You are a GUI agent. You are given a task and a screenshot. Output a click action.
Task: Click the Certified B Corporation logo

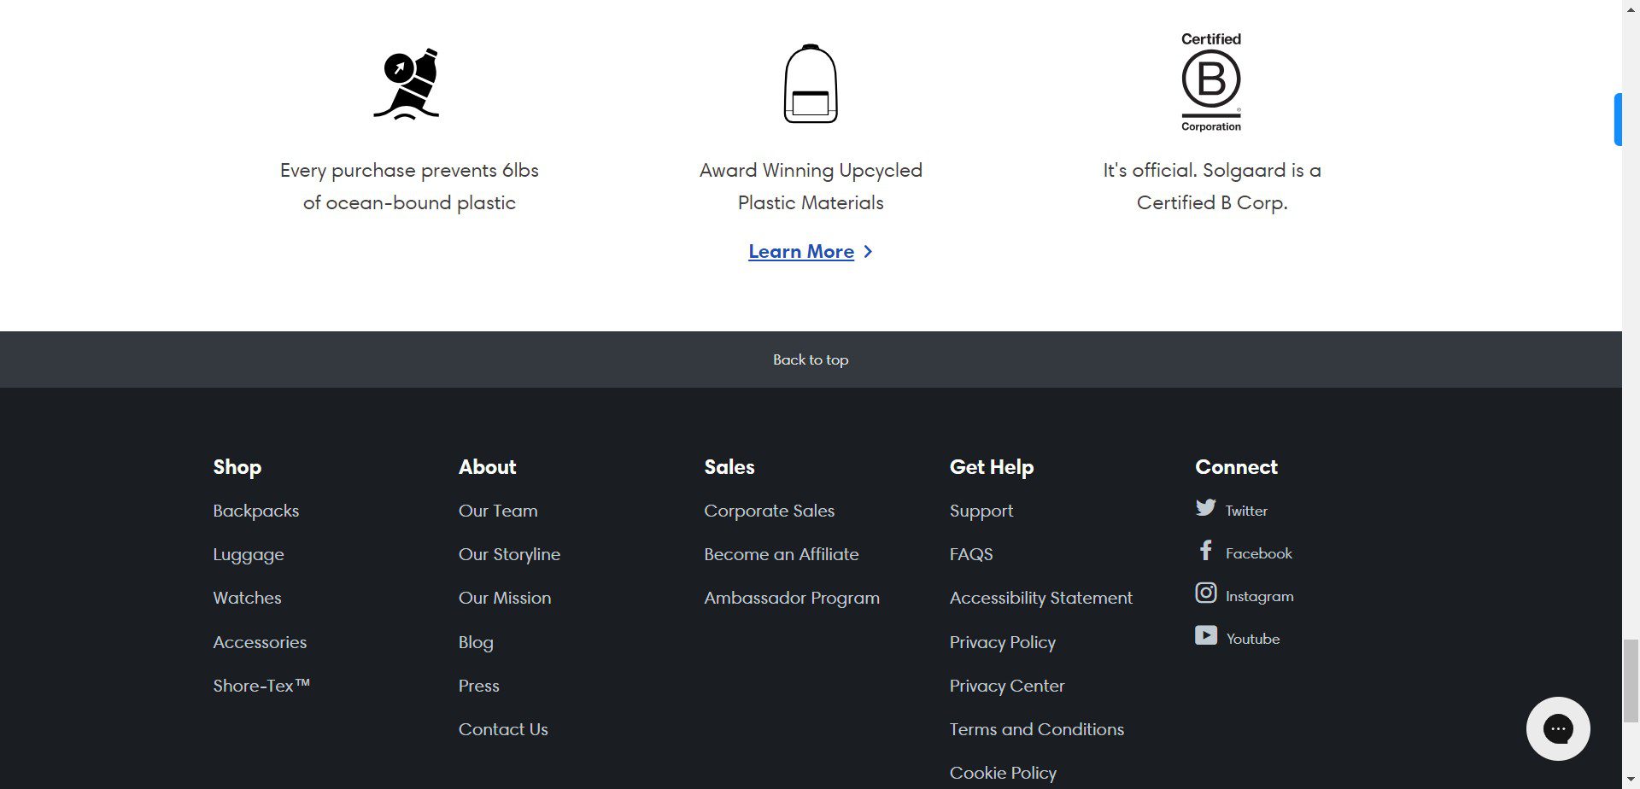(1210, 82)
